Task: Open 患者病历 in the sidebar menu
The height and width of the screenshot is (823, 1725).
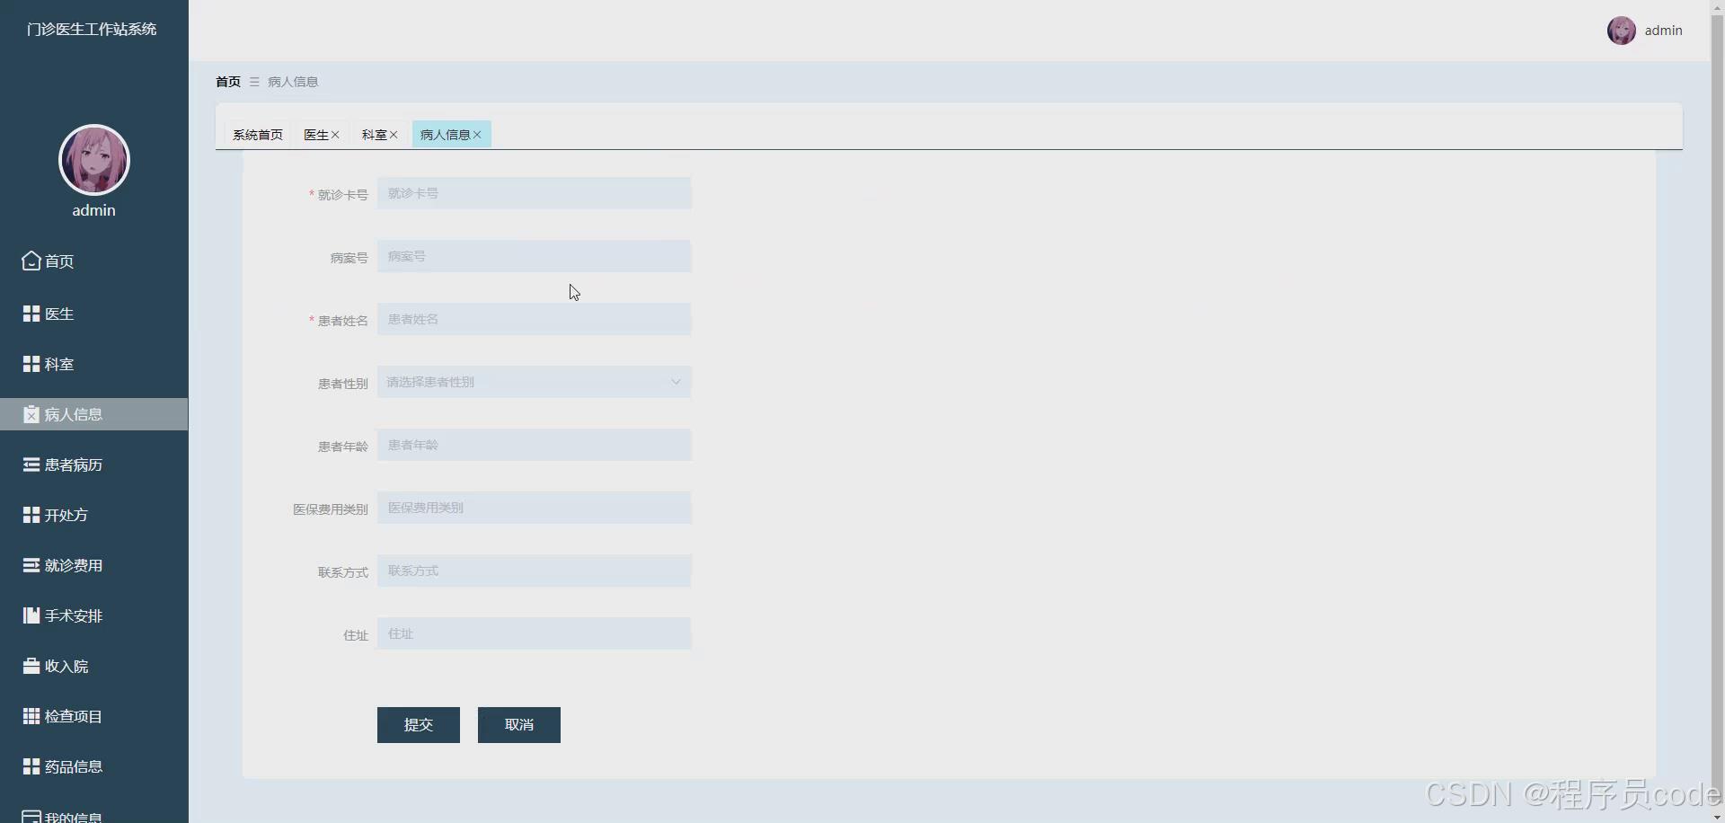Action: 94,465
